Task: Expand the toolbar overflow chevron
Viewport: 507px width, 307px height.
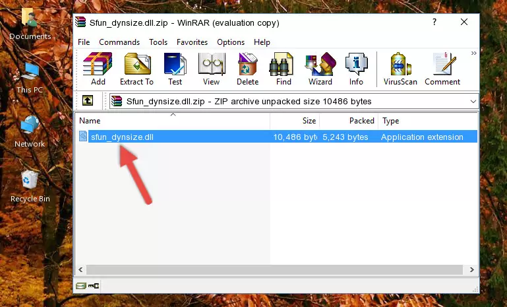Action: [x=473, y=53]
